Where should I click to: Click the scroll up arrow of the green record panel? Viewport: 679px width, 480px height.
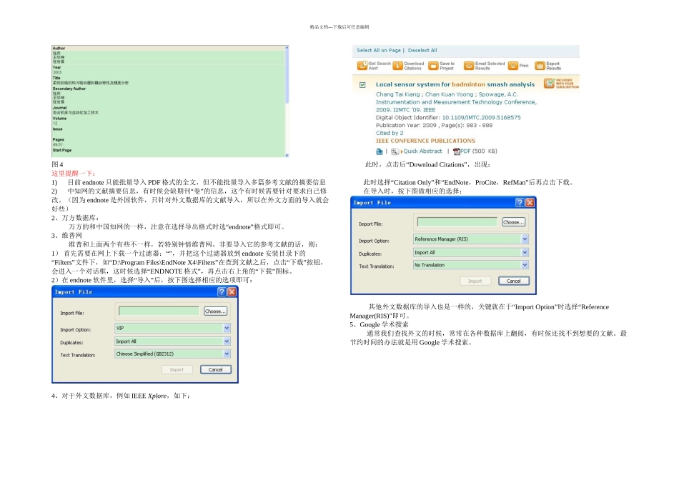287,47
